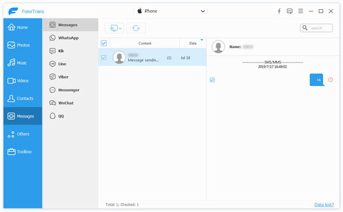Close the FoneTrans window
The width and height of the screenshot is (343, 212).
click(x=331, y=11)
